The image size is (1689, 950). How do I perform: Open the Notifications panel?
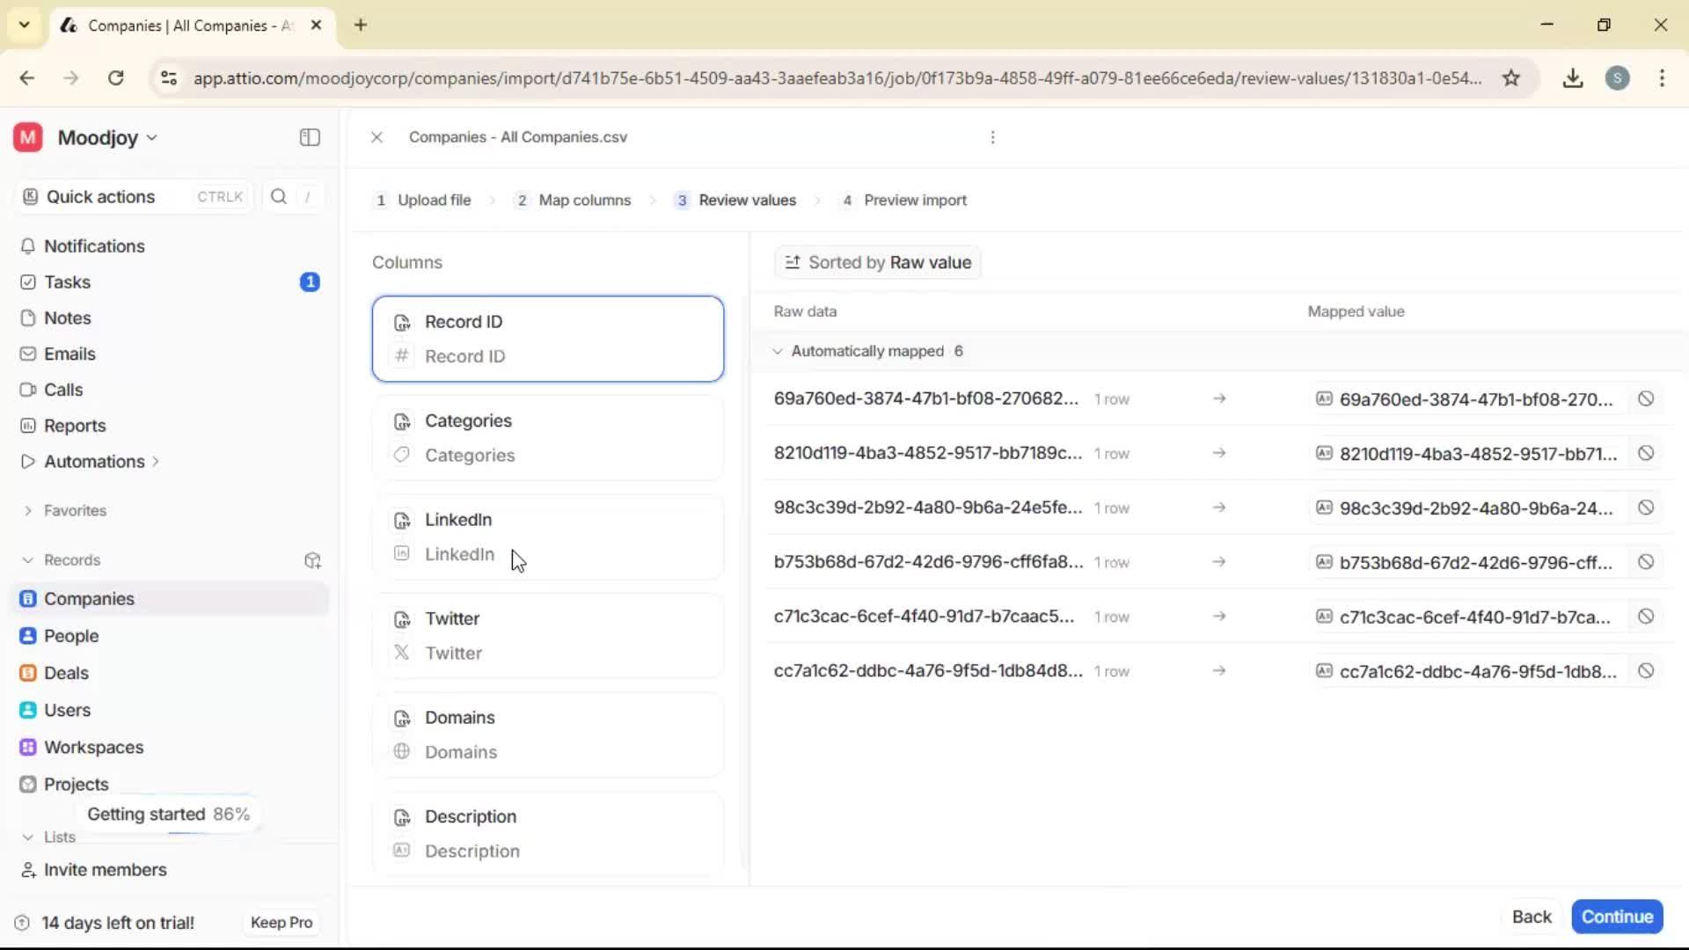pyautogui.click(x=93, y=246)
